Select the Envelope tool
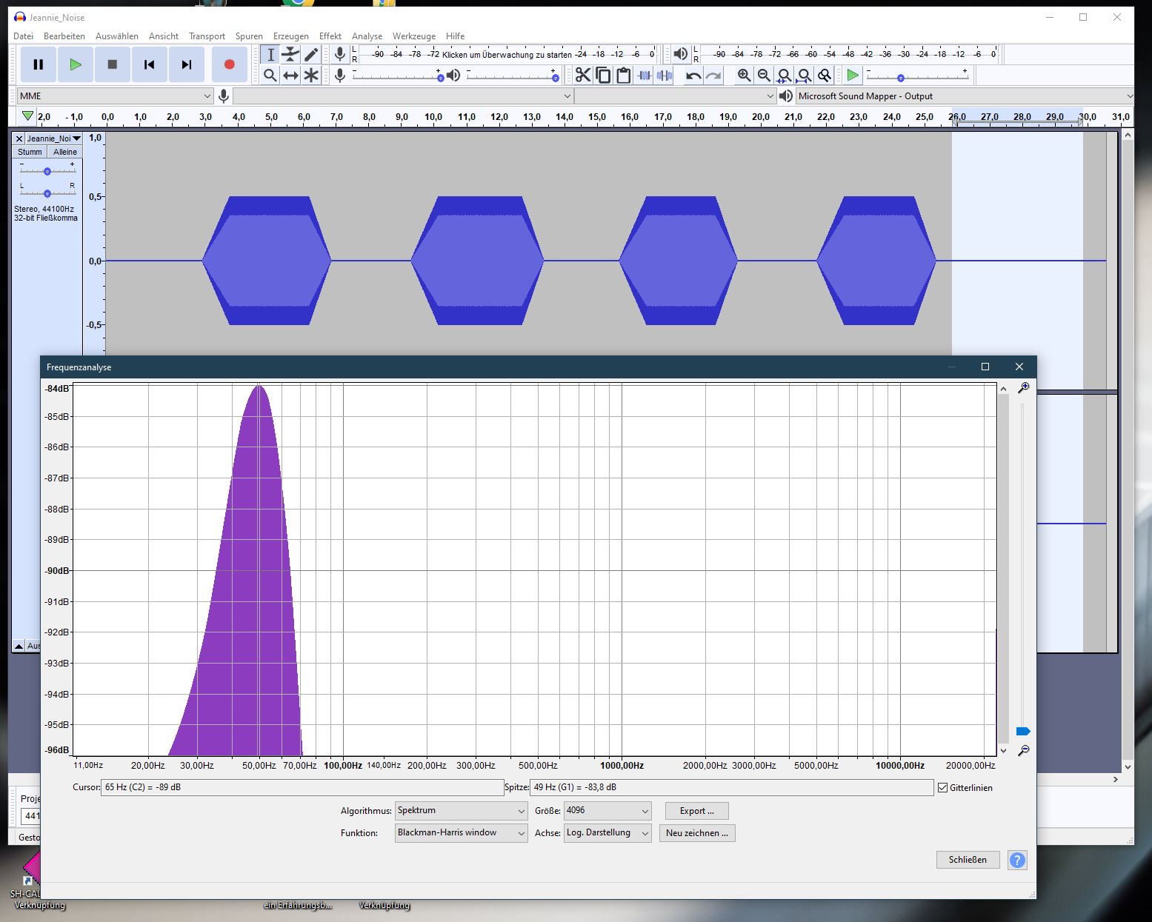 click(290, 54)
